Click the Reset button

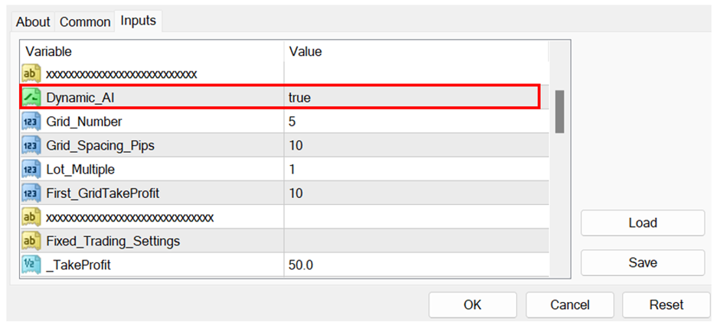click(666, 304)
